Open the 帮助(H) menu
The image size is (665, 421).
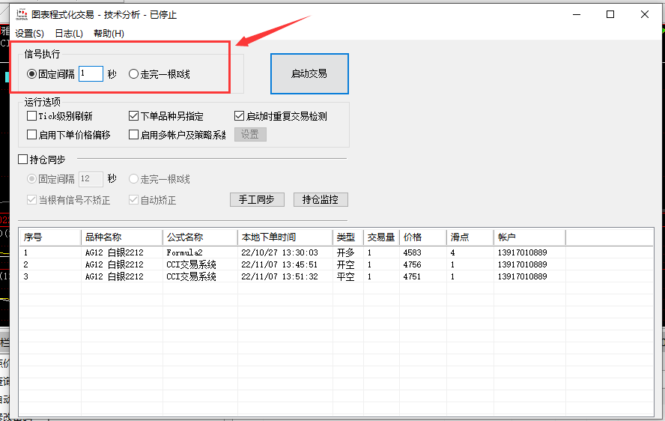pyautogui.click(x=109, y=34)
